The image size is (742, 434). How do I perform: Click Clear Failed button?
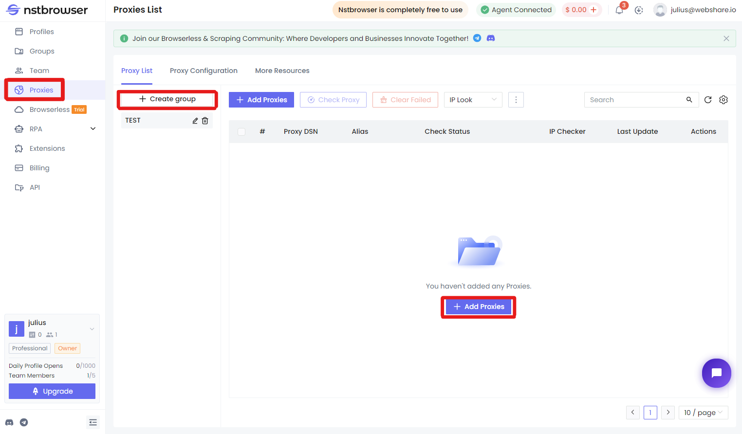coord(405,100)
